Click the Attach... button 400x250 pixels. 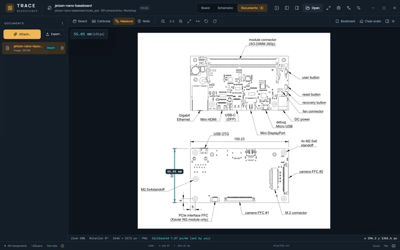(22, 34)
